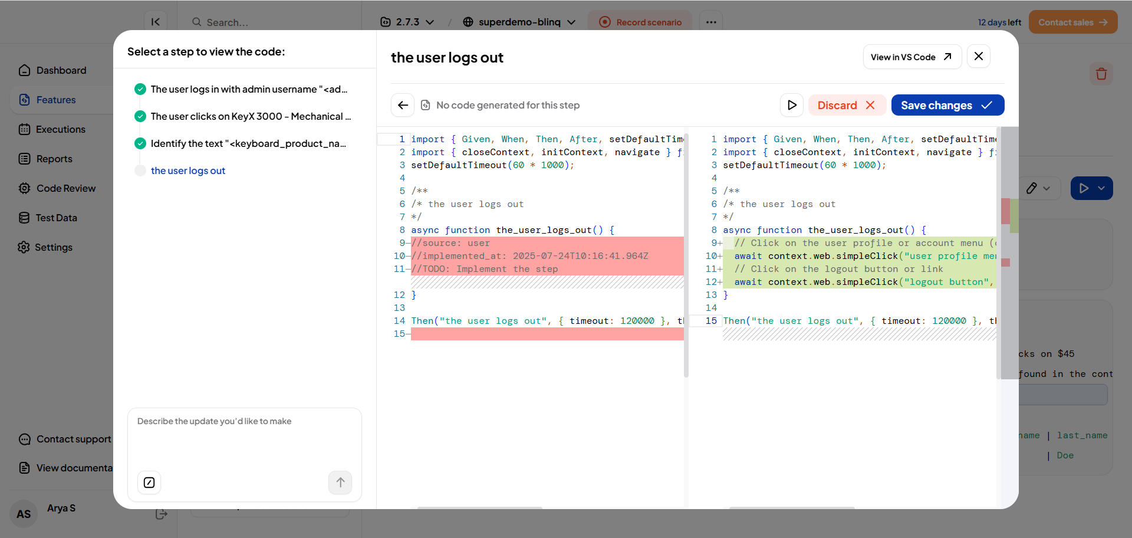
Task: Open the three-dot more options menu
Action: [711, 22]
